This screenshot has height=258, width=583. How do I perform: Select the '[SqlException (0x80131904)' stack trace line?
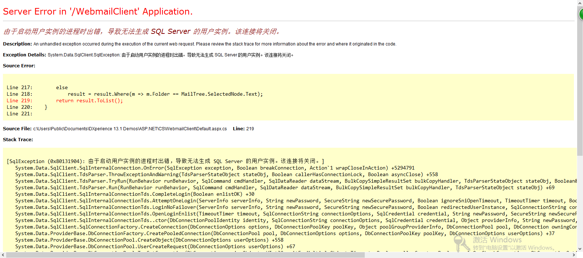(165, 161)
